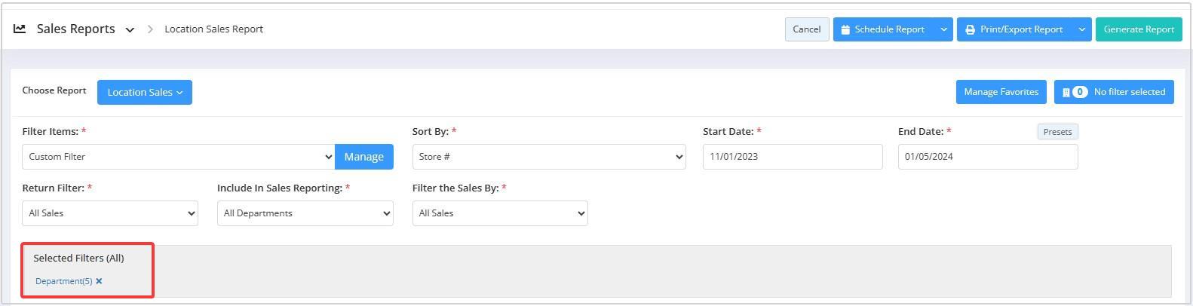The height and width of the screenshot is (306, 1193).
Task: Click the Cancel button
Action: click(807, 29)
